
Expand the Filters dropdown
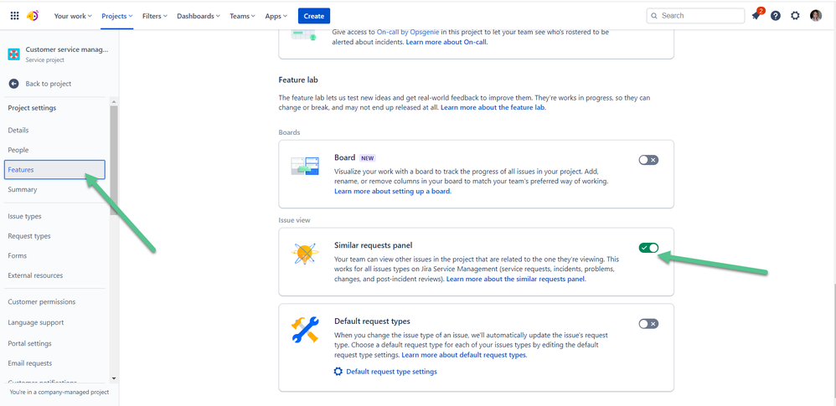pos(155,16)
